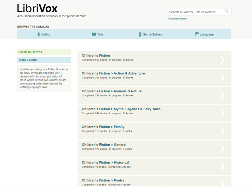Click 'Completed: 226 books' text

[94, 95]
